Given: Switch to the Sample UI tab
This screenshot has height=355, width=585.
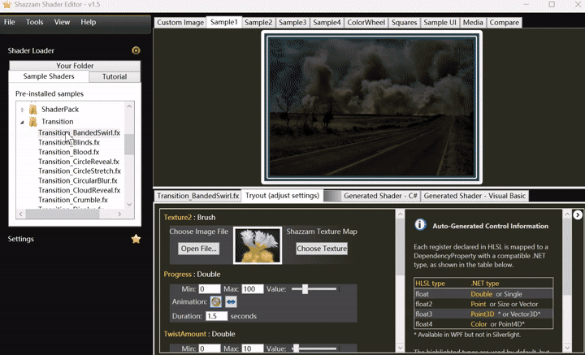Looking at the screenshot, I should pos(440,23).
